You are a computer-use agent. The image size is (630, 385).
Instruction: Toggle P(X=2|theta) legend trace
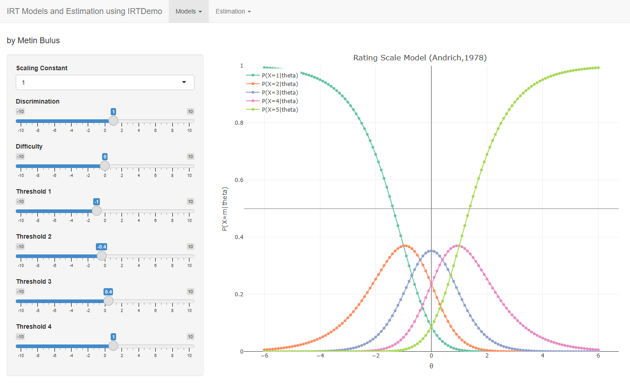pos(272,84)
